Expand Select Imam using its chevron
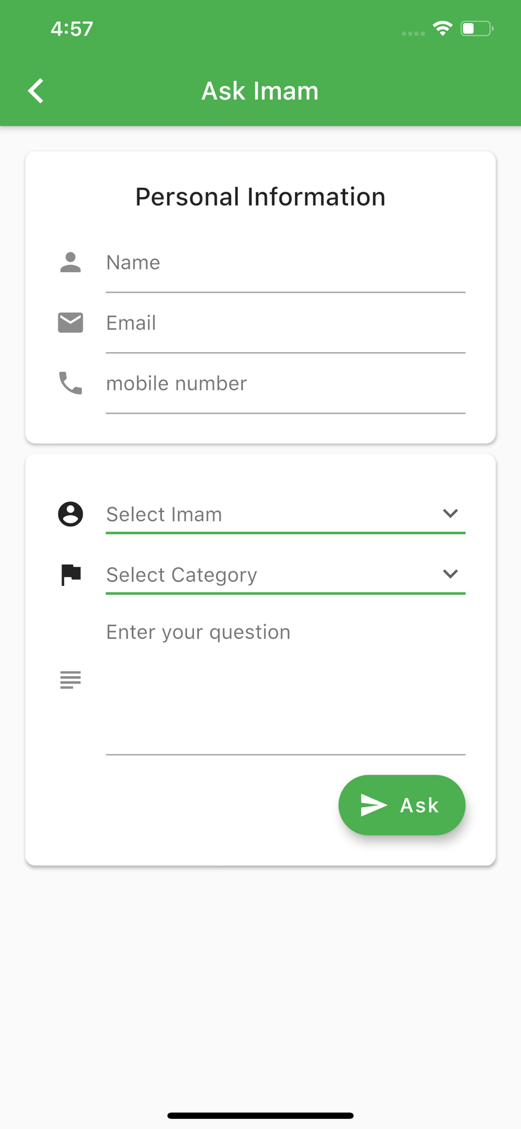The image size is (521, 1129). point(450,514)
